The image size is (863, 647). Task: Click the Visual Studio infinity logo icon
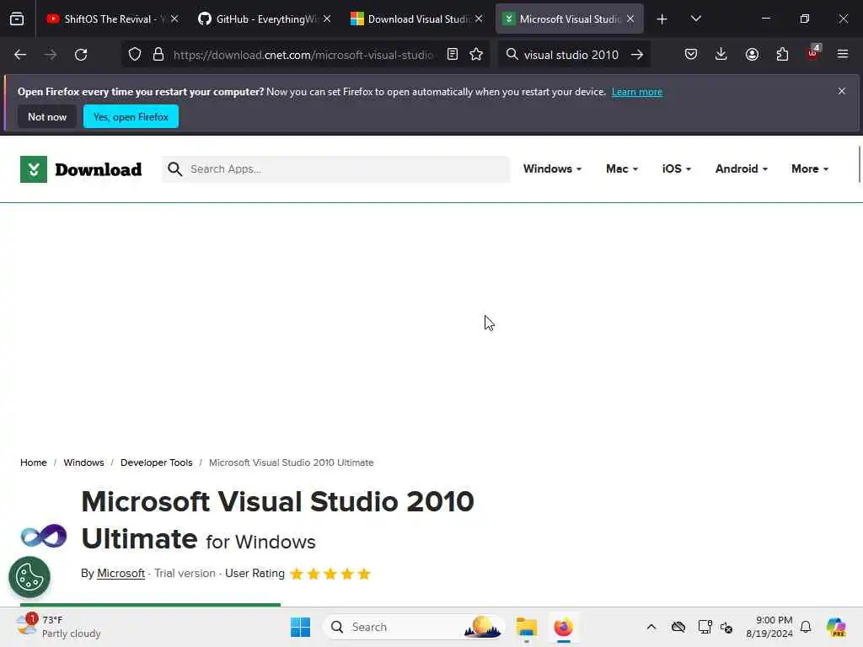pos(44,536)
